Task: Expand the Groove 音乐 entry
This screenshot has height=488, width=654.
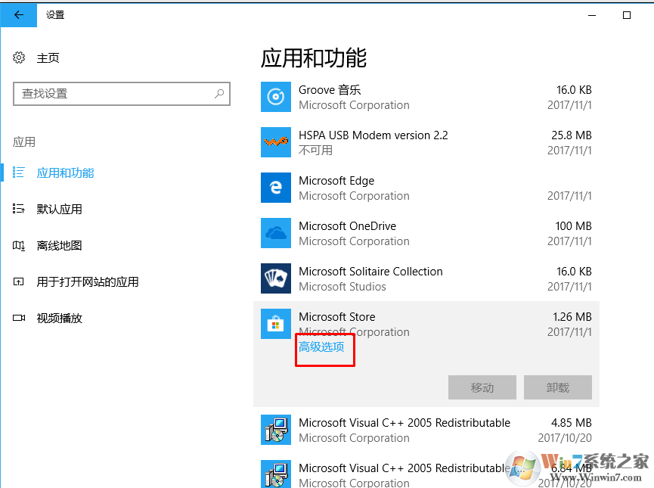Action: 423,97
